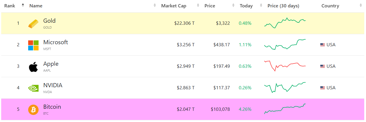
Task: Open the Bitcoin name link
Action: pyautogui.click(x=52, y=107)
